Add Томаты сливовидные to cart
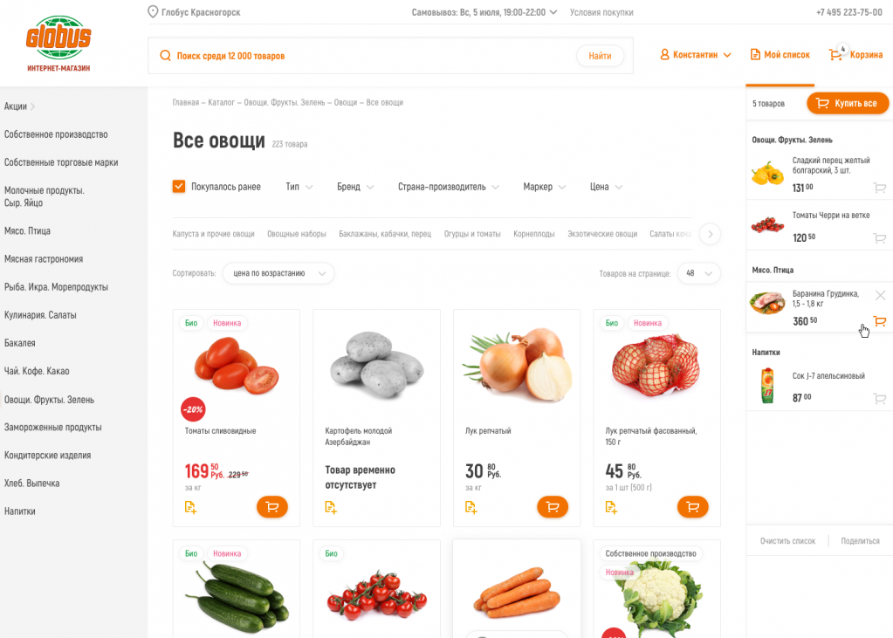Screen dimensions: 893x638 [271, 506]
